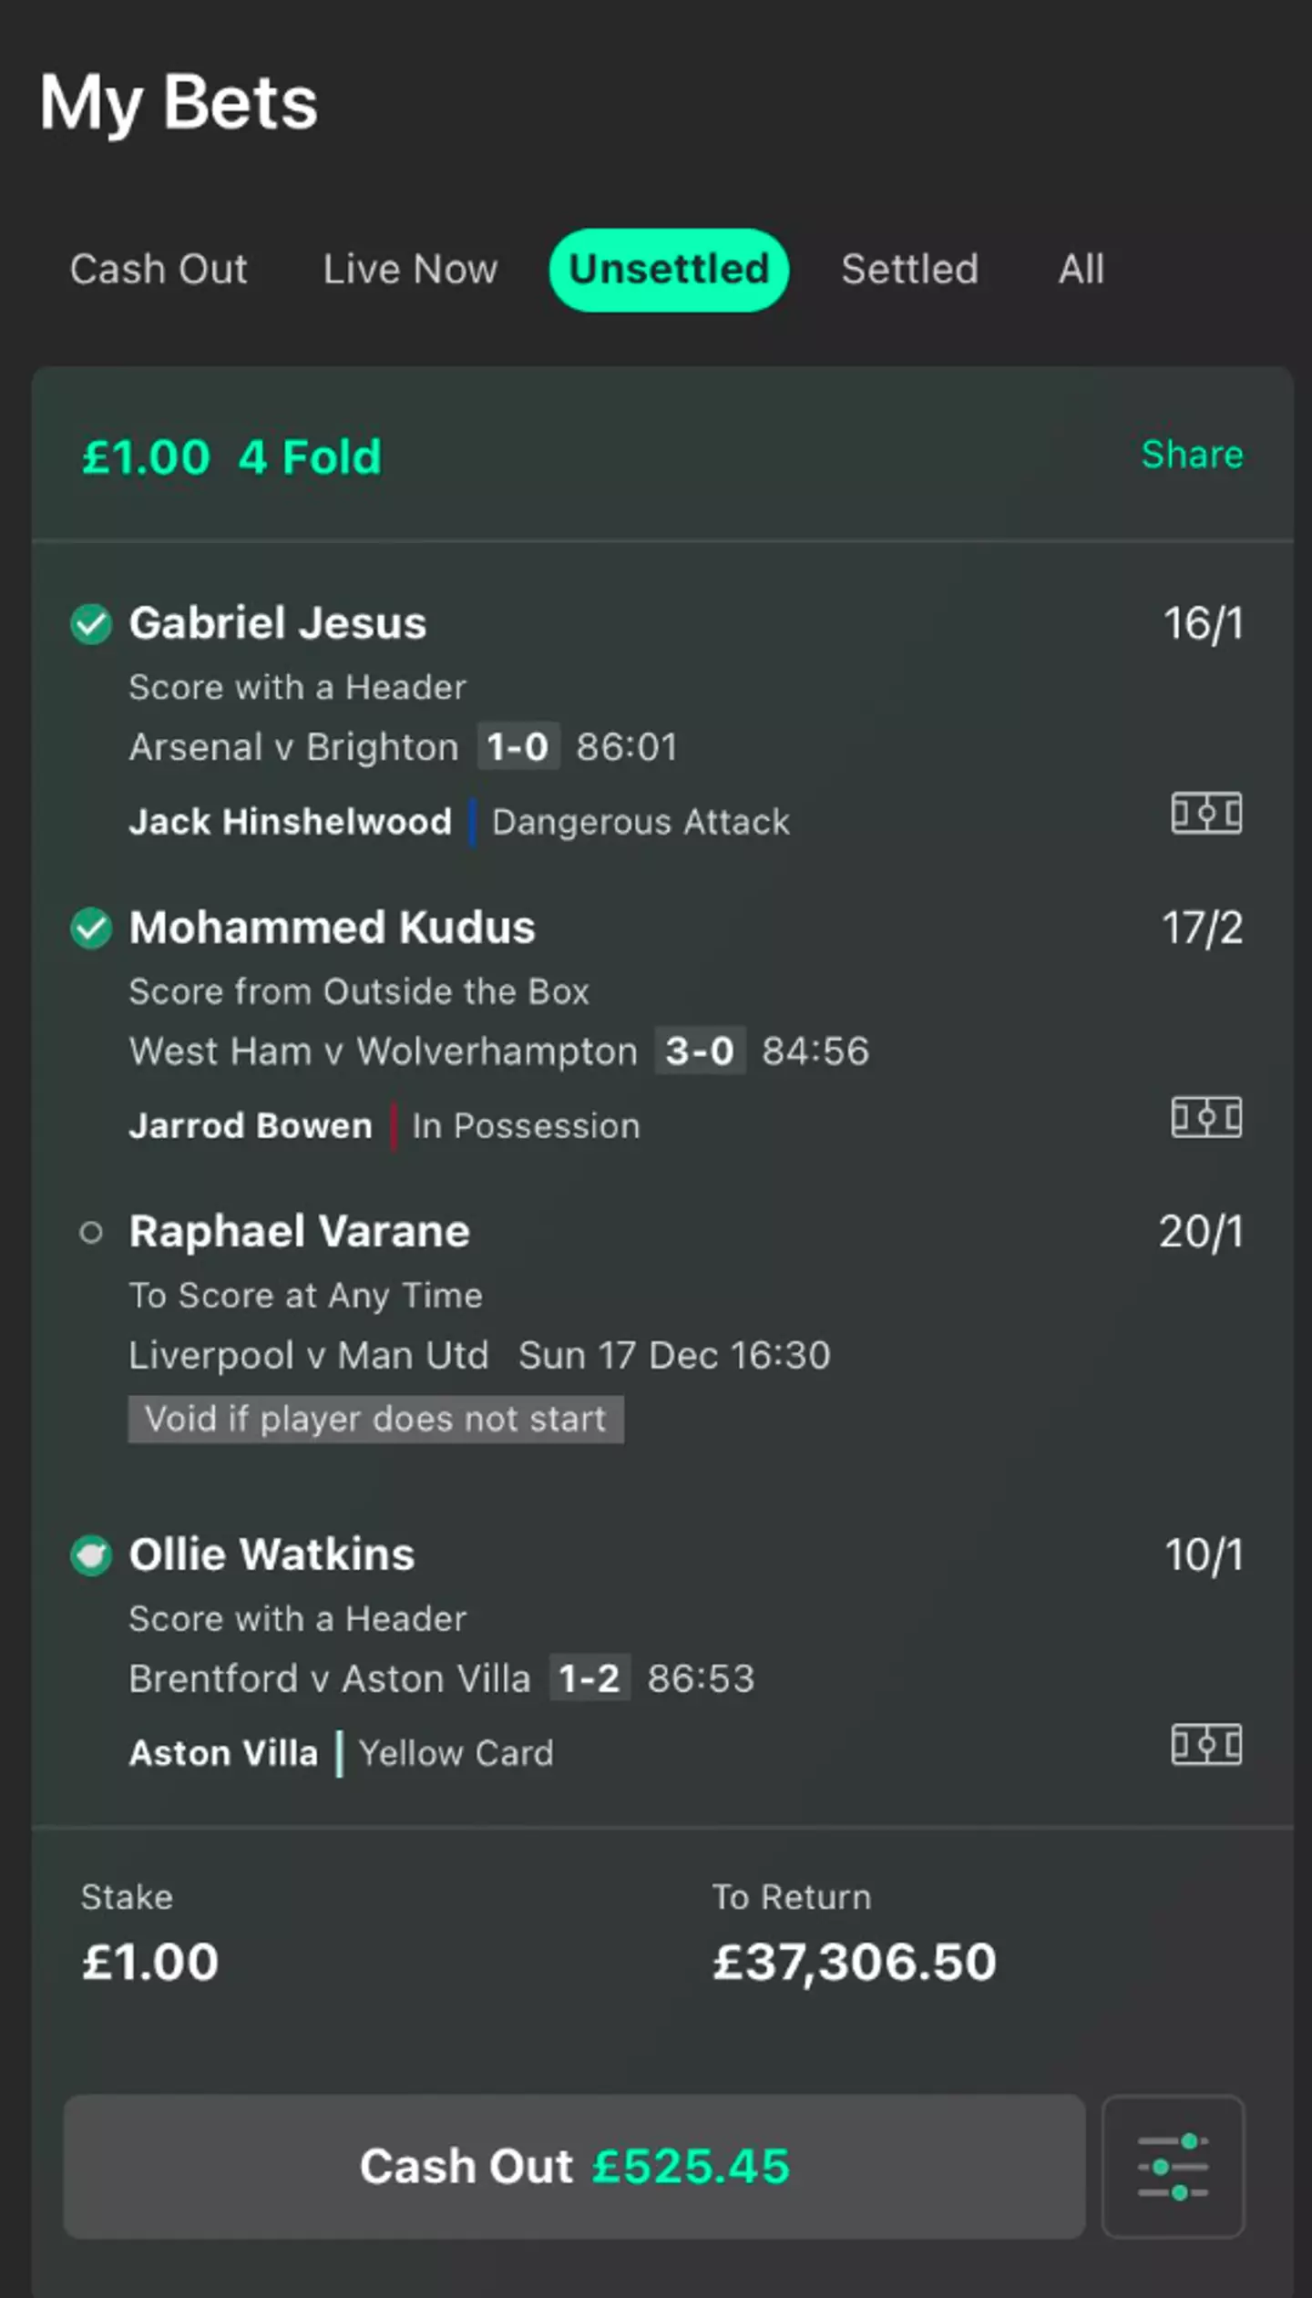1312x2298 pixels.
Task: Click status icon beside Ollie Watkins
Action: [91, 1555]
